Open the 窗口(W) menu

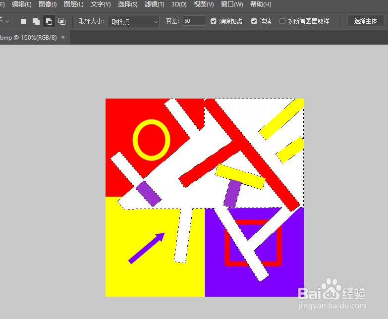(232, 4)
